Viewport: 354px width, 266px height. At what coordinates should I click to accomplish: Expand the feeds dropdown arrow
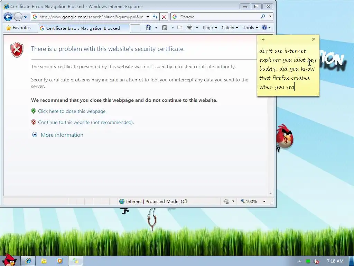click(173, 28)
